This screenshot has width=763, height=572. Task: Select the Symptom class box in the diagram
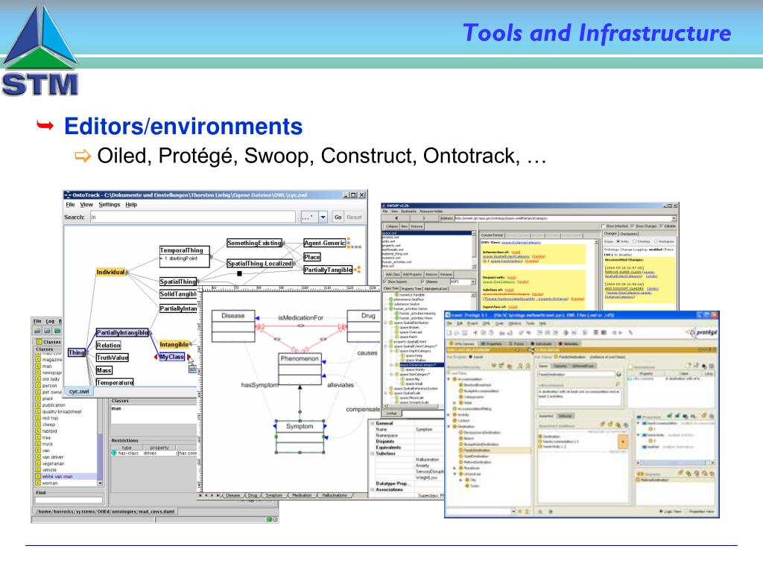coord(300,436)
